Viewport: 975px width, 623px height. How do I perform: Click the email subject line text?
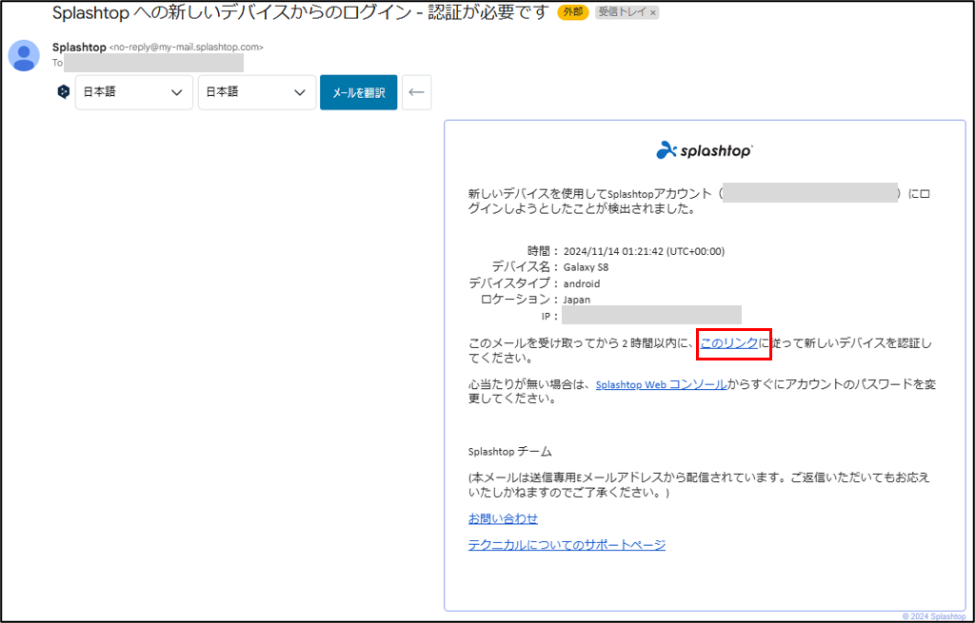coord(300,12)
